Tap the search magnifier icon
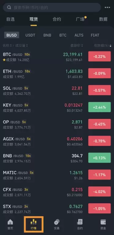Viewport: 114px width, 235px height. (x=9, y=7)
